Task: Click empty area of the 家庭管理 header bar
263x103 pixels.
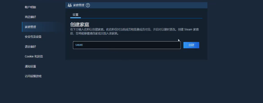Action: (x=148, y=5)
